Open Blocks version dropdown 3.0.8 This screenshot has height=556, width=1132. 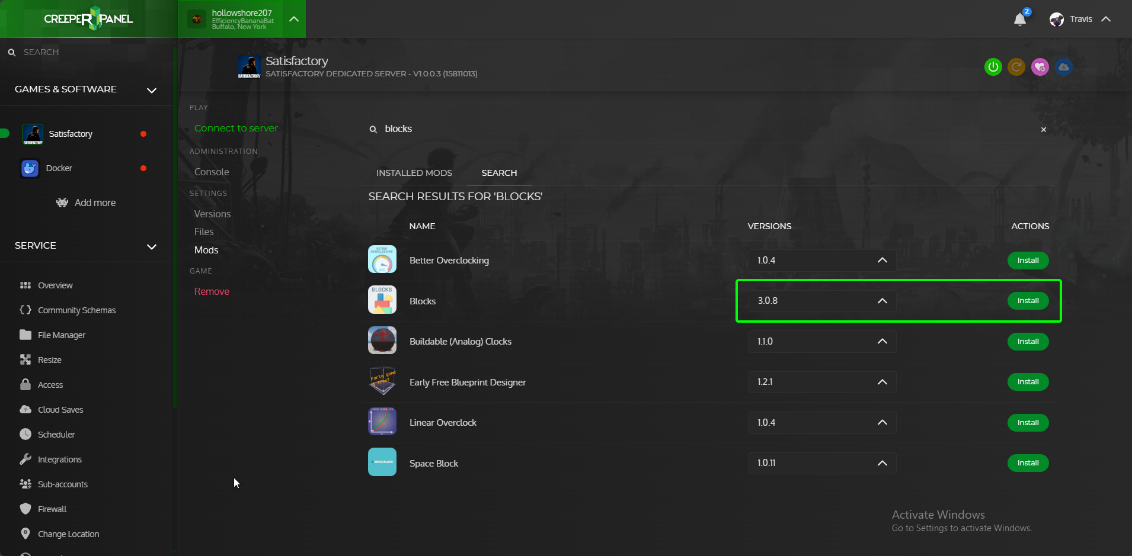pos(822,301)
